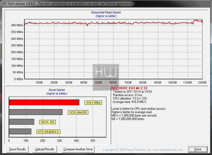Click the Save Results button
212x155 pixels.
(17, 149)
